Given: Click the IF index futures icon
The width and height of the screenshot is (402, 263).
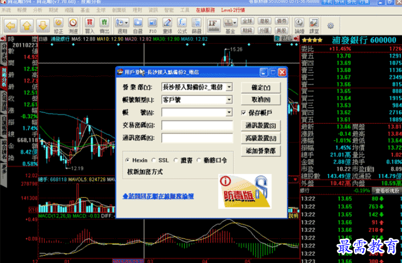Looking at the screenshot, I should coord(214,25).
